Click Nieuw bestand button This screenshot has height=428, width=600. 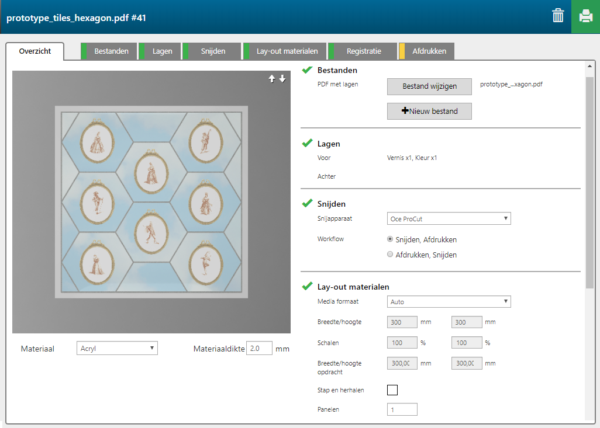coord(429,111)
